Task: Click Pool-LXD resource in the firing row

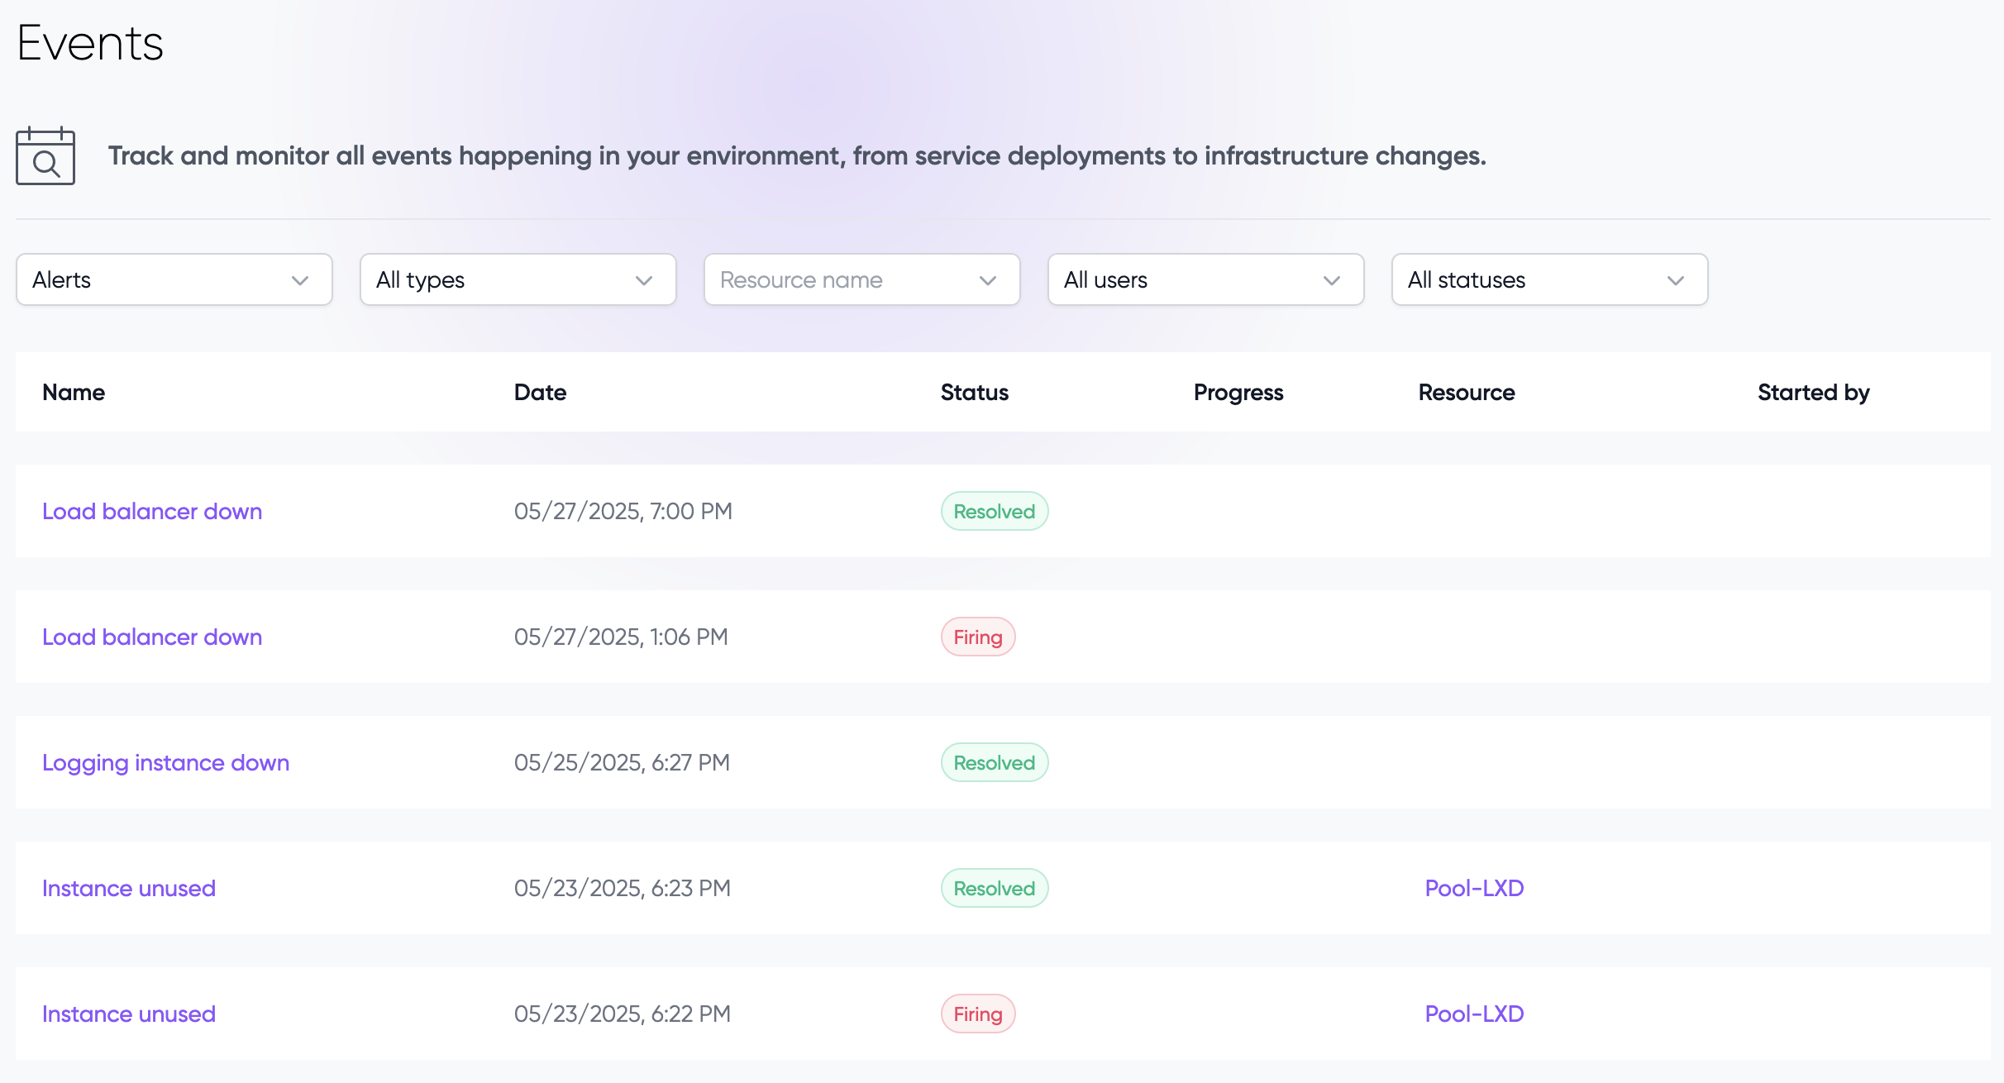Action: point(1474,1014)
